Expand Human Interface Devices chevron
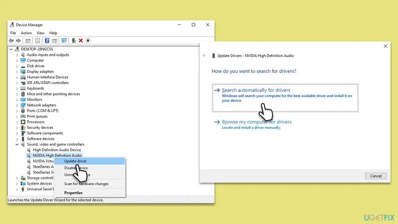 17,77
